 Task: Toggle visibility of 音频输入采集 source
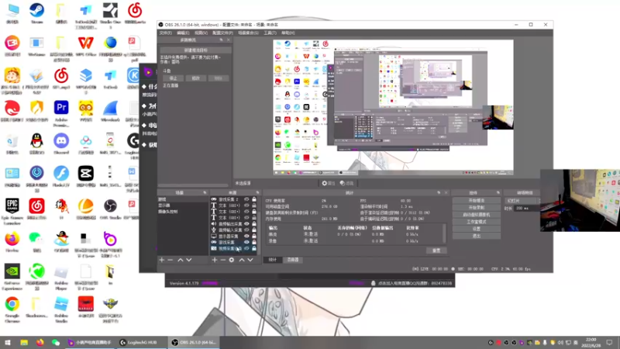pyautogui.click(x=246, y=230)
